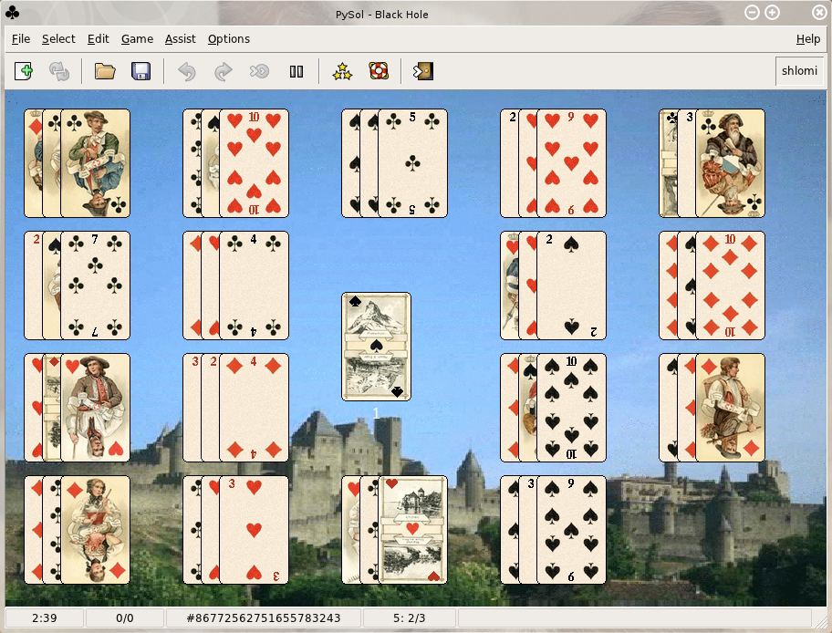Select the 9 of Spades card
832x633 pixels.
[571, 530]
